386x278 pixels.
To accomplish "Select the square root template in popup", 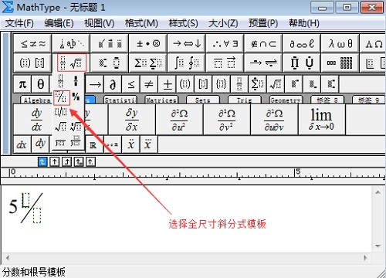I will point(61,127).
